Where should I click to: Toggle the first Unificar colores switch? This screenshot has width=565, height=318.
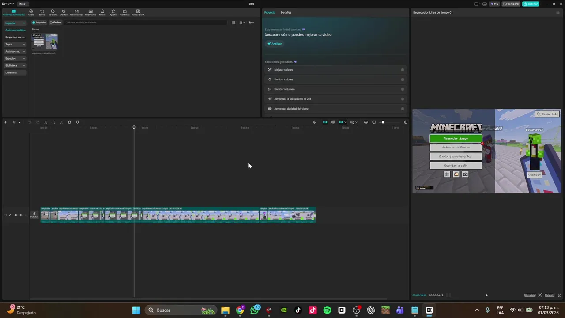pos(403,79)
